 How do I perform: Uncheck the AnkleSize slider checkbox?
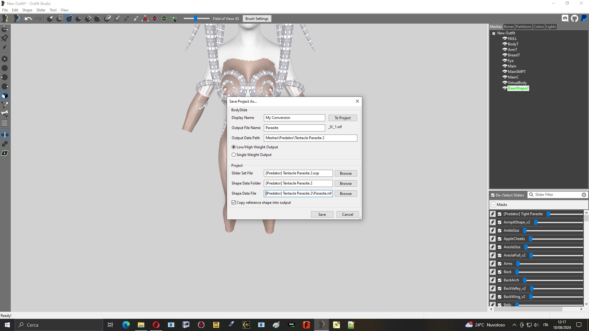pos(500,230)
